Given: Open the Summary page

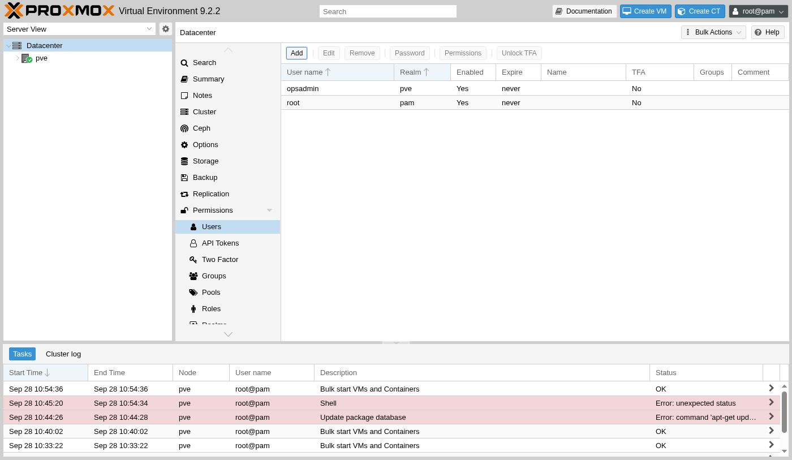Looking at the screenshot, I should coord(227,79).
